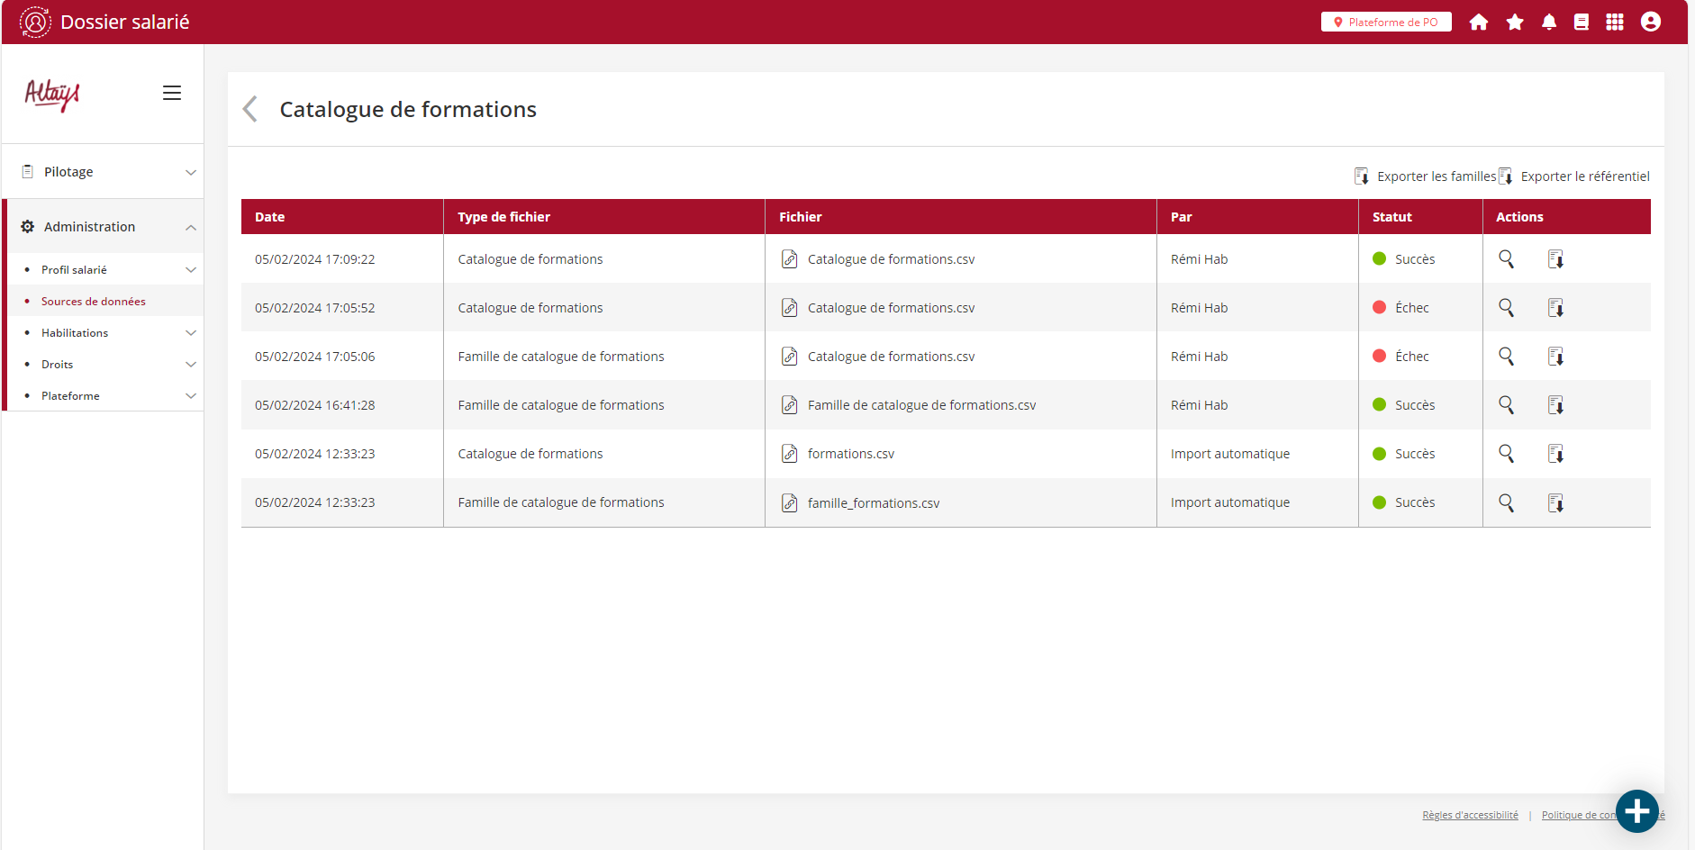Open the user account profile icon

tap(1650, 23)
